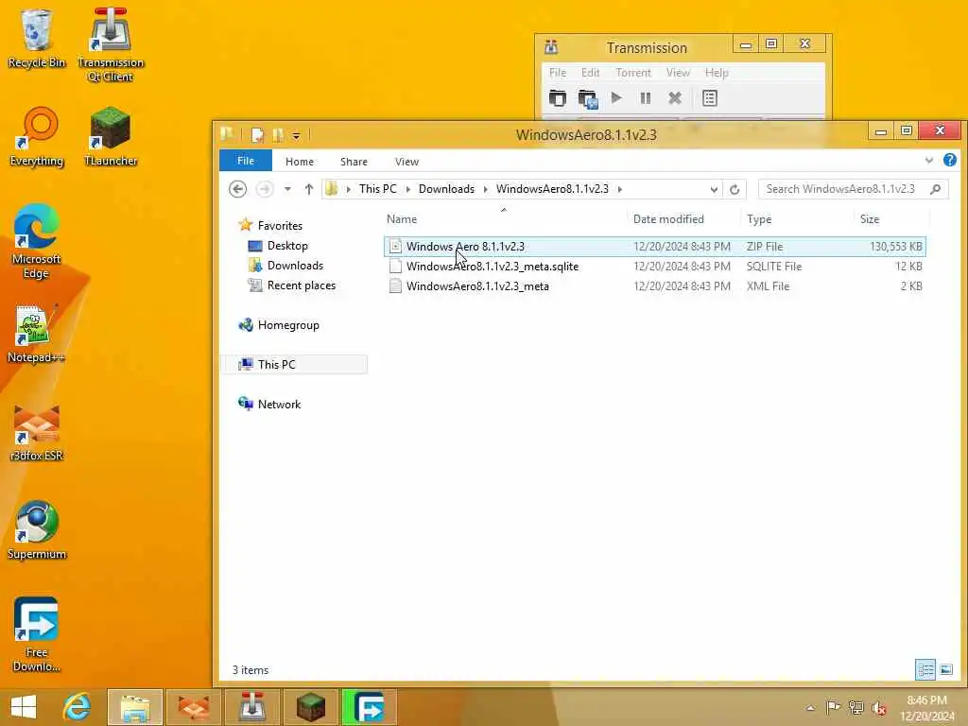This screenshot has height=726, width=968.
Task: Select WindowsAero8.1.1v2.3_meta.sqlite file
Action: [654, 266]
